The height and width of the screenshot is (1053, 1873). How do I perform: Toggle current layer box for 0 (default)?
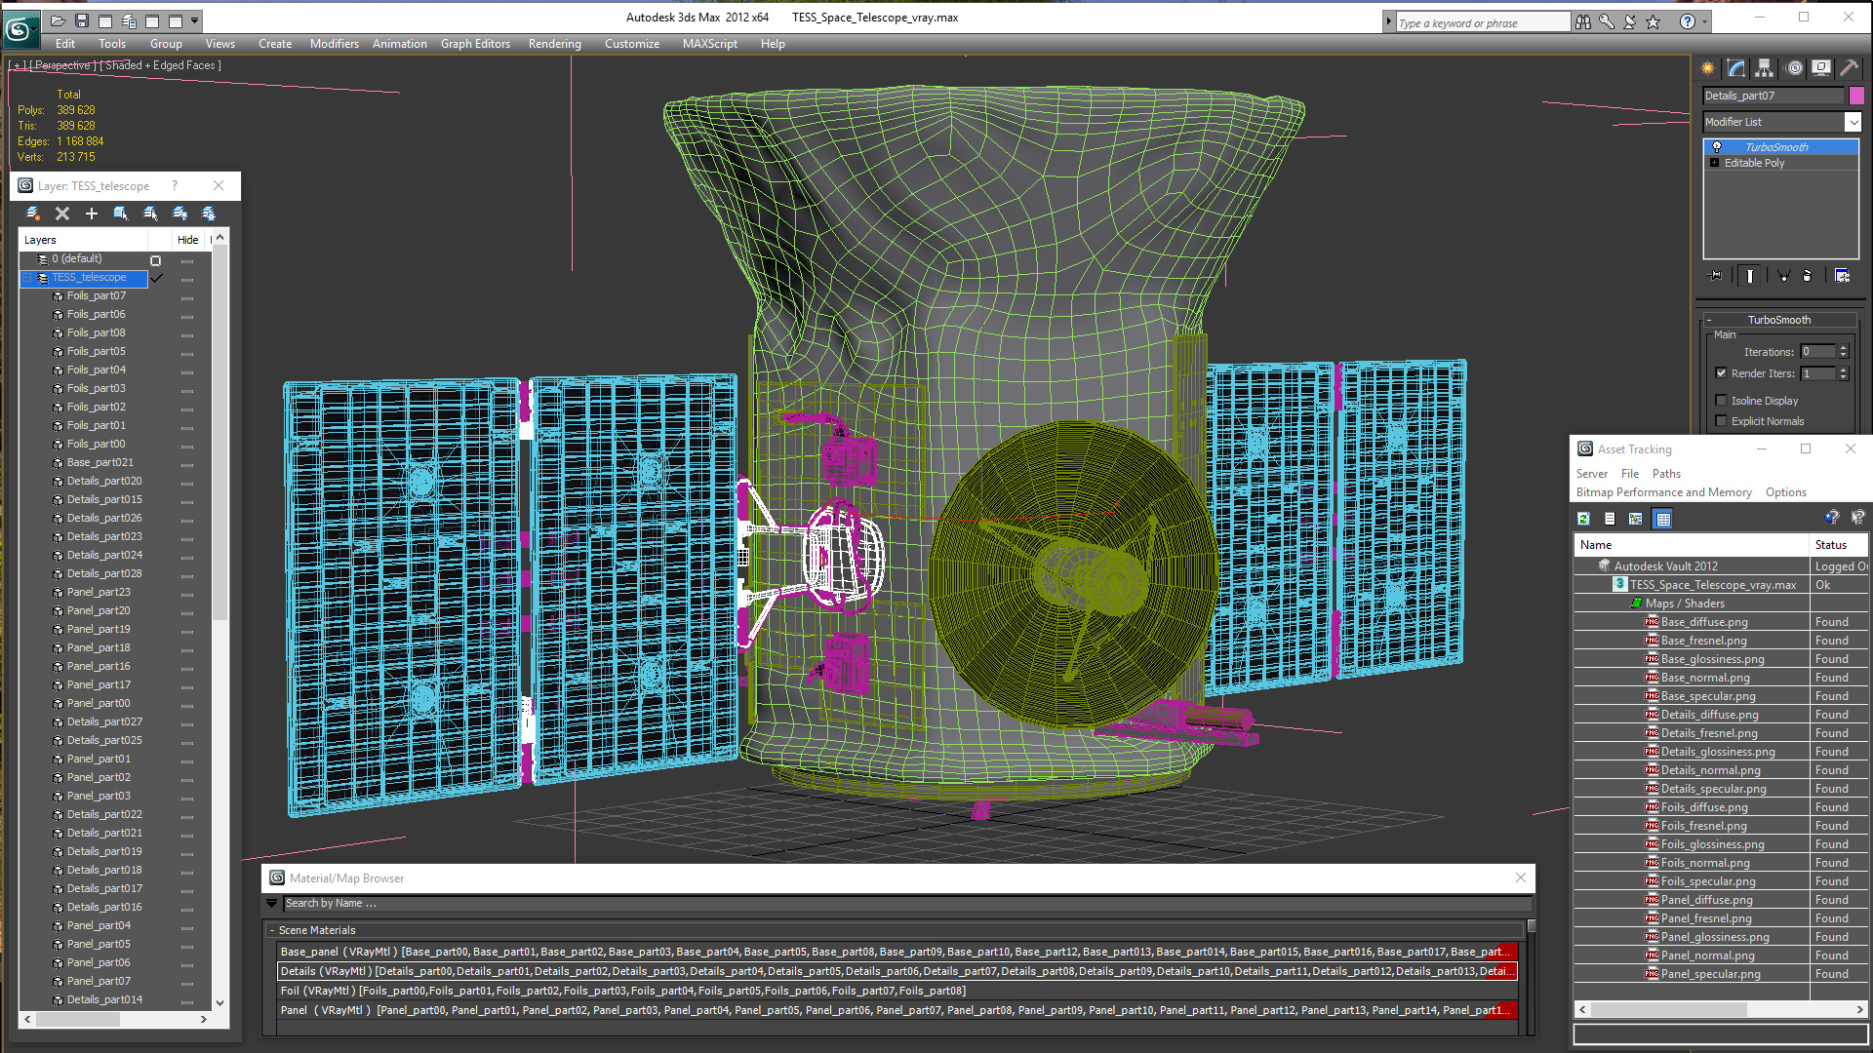(155, 260)
